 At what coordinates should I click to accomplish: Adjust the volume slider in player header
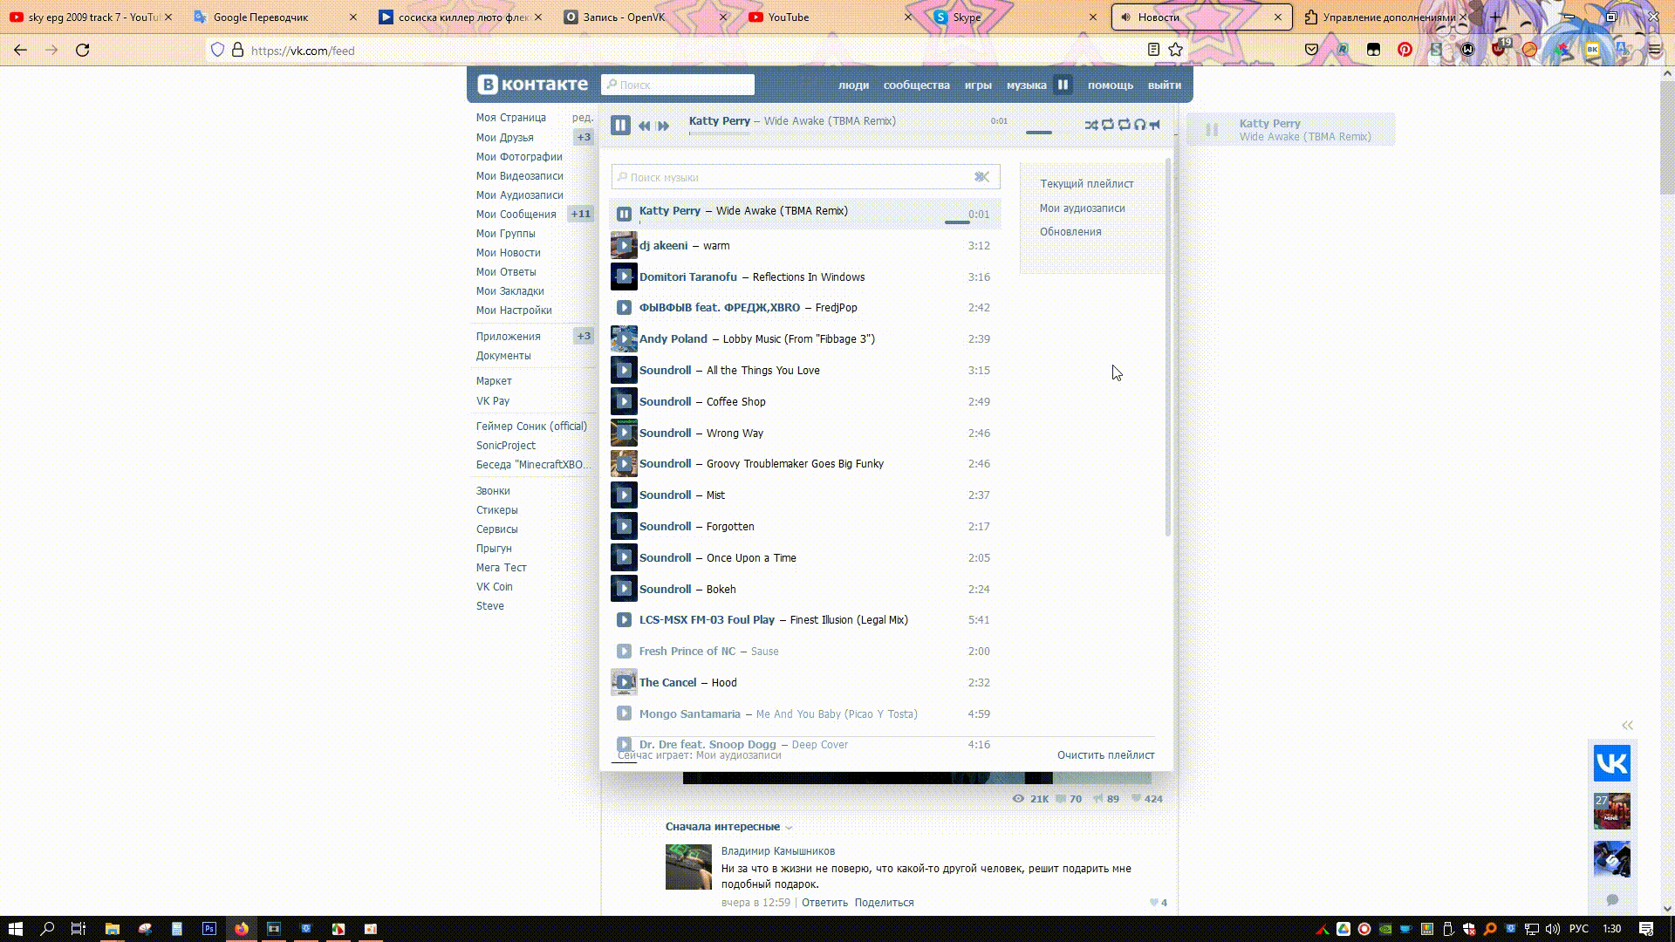click(x=1038, y=133)
